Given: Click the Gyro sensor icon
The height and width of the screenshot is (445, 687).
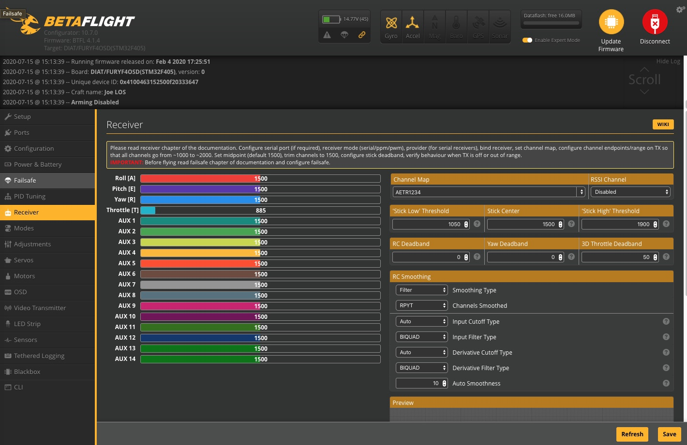Looking at the screenshot, I should click(391, 23).
